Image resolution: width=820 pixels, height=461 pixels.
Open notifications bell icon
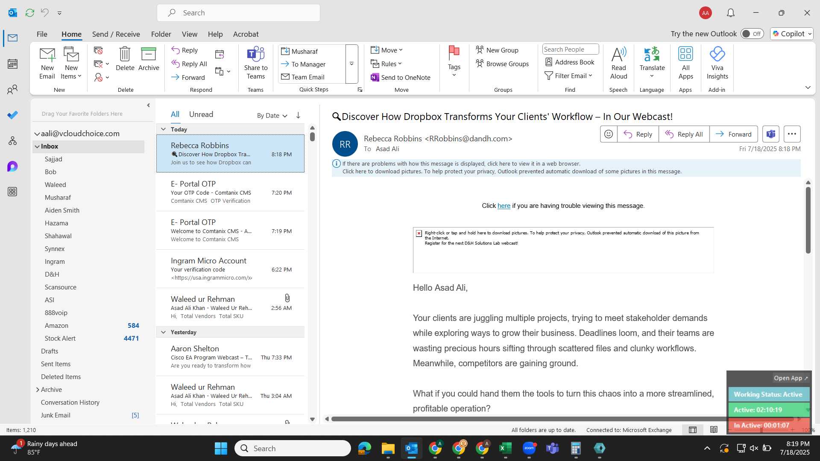(x=731, y=13)
